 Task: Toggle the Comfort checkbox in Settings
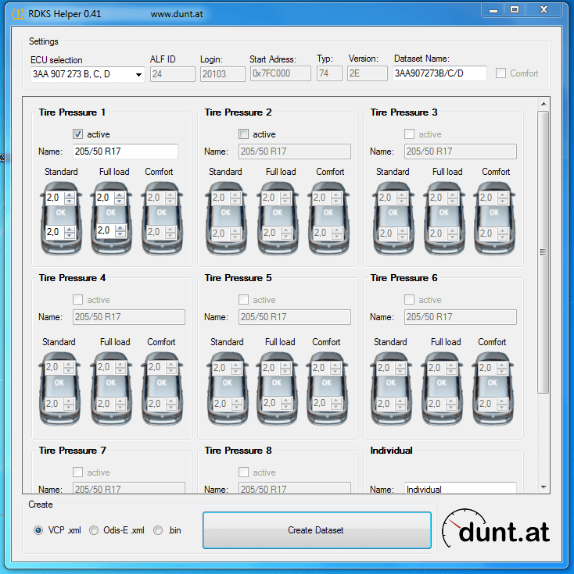click(x=500, y=73)
